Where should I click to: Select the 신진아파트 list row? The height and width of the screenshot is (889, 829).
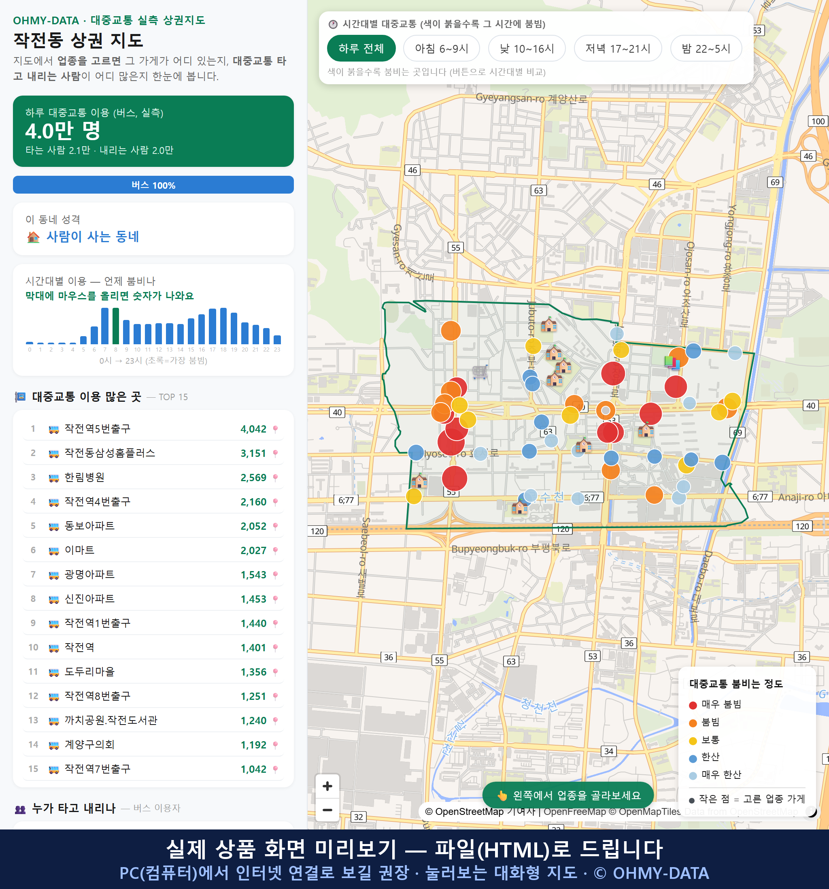click(153, 599)
